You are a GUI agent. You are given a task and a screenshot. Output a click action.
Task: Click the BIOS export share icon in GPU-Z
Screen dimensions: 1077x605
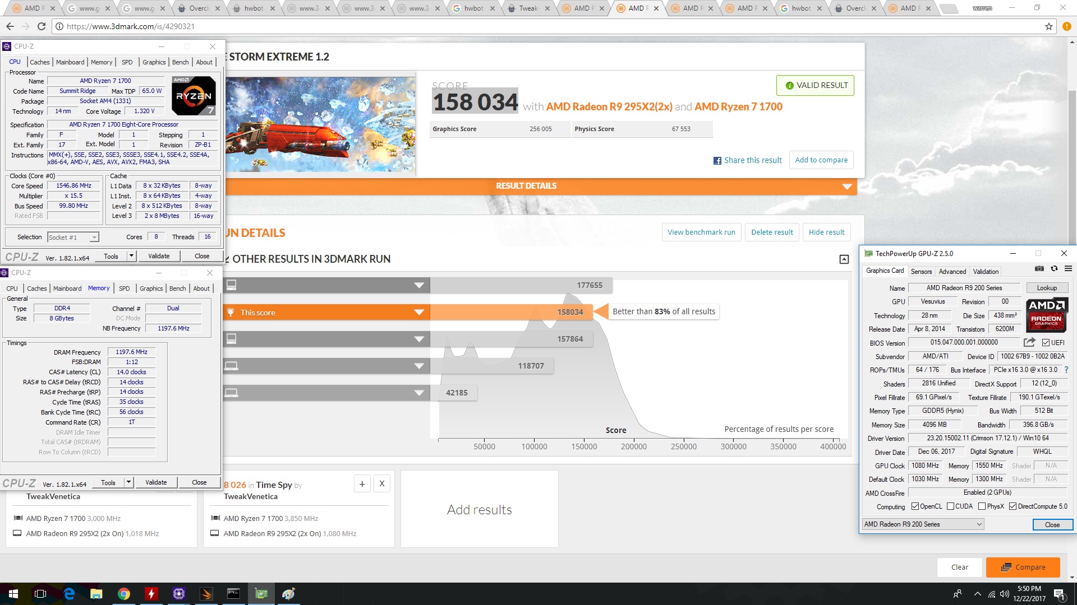click(x=1029, y=342)
